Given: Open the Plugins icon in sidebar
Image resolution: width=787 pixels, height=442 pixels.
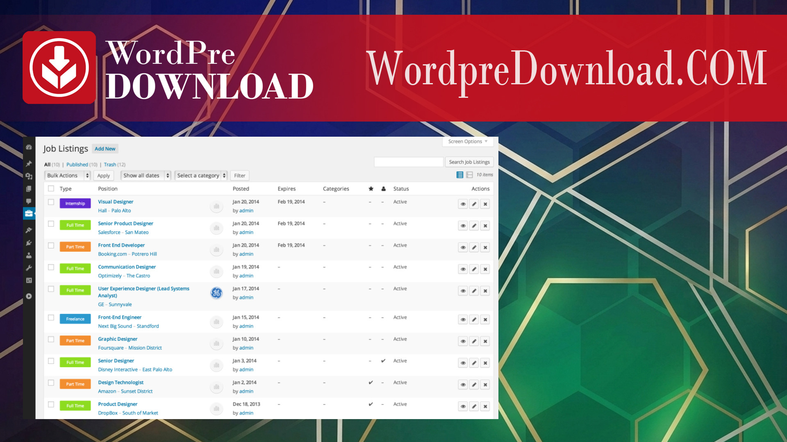Looking at the screenshot, I should tap(29, 243).
